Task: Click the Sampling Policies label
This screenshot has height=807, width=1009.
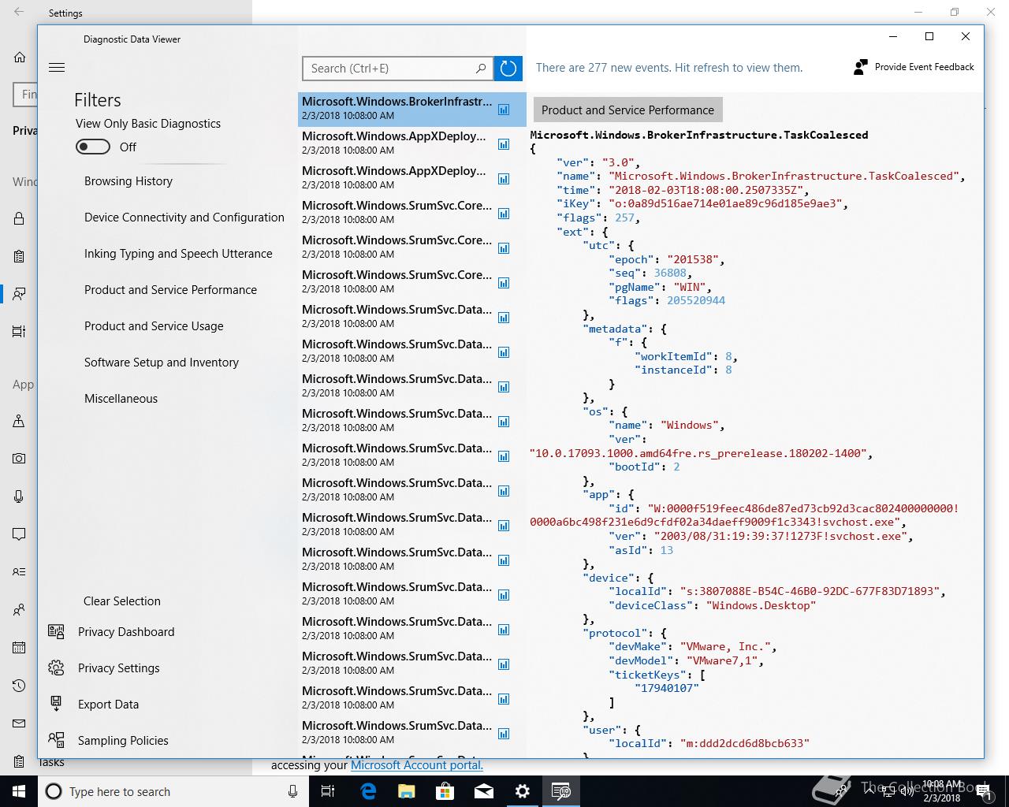Action: [x=123, y=741]
